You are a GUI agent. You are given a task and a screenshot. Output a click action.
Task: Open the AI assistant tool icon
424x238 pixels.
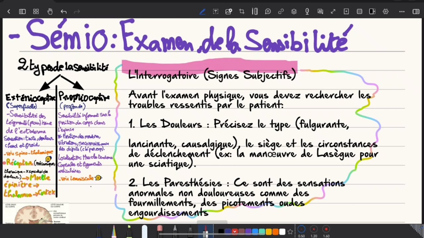[320, 12]
